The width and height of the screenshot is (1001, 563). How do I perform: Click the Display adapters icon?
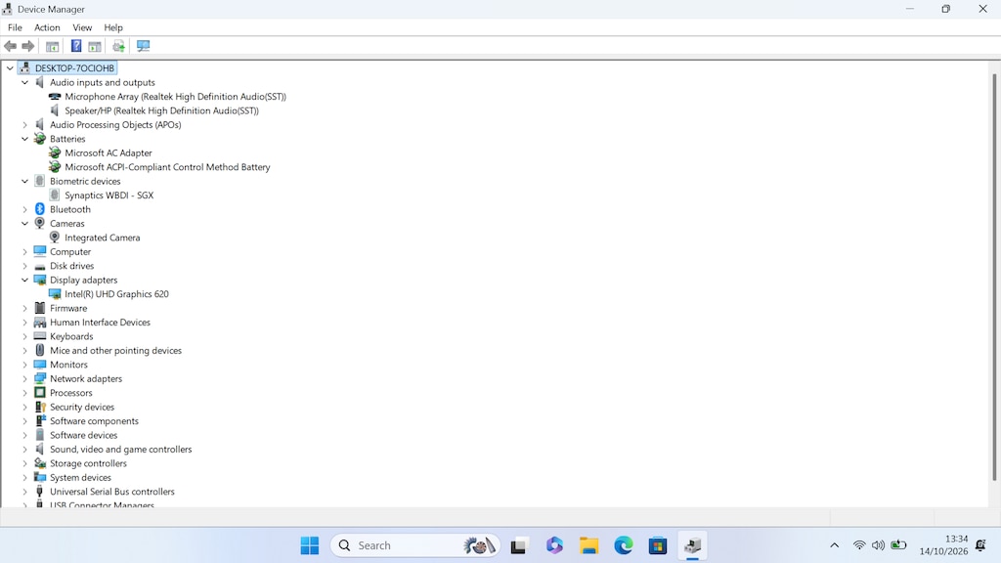pyautogui.click(x=39, y=280)
